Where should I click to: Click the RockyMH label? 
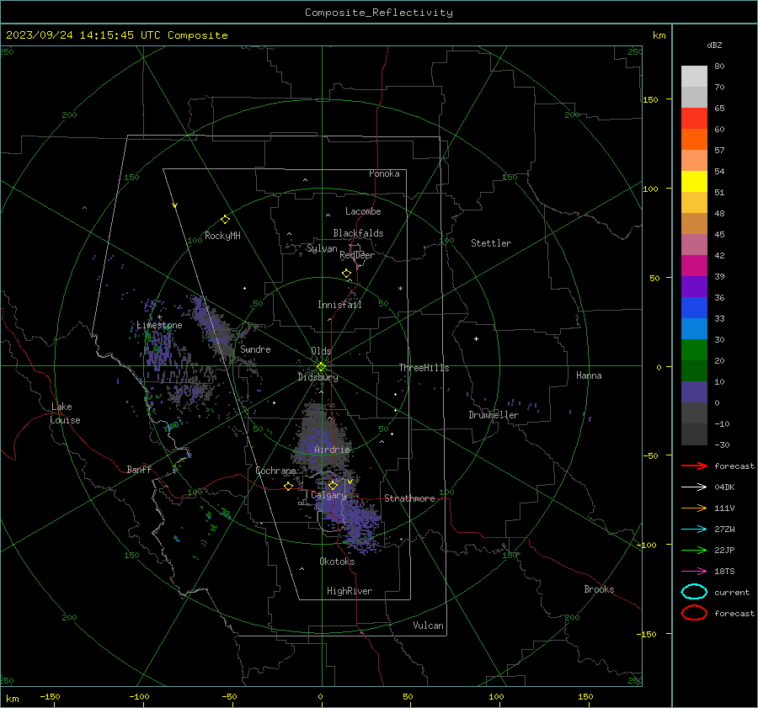click(x=222, y=236)
